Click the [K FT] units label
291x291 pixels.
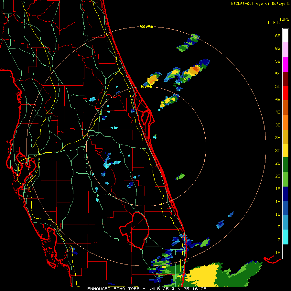pos(274,22)
